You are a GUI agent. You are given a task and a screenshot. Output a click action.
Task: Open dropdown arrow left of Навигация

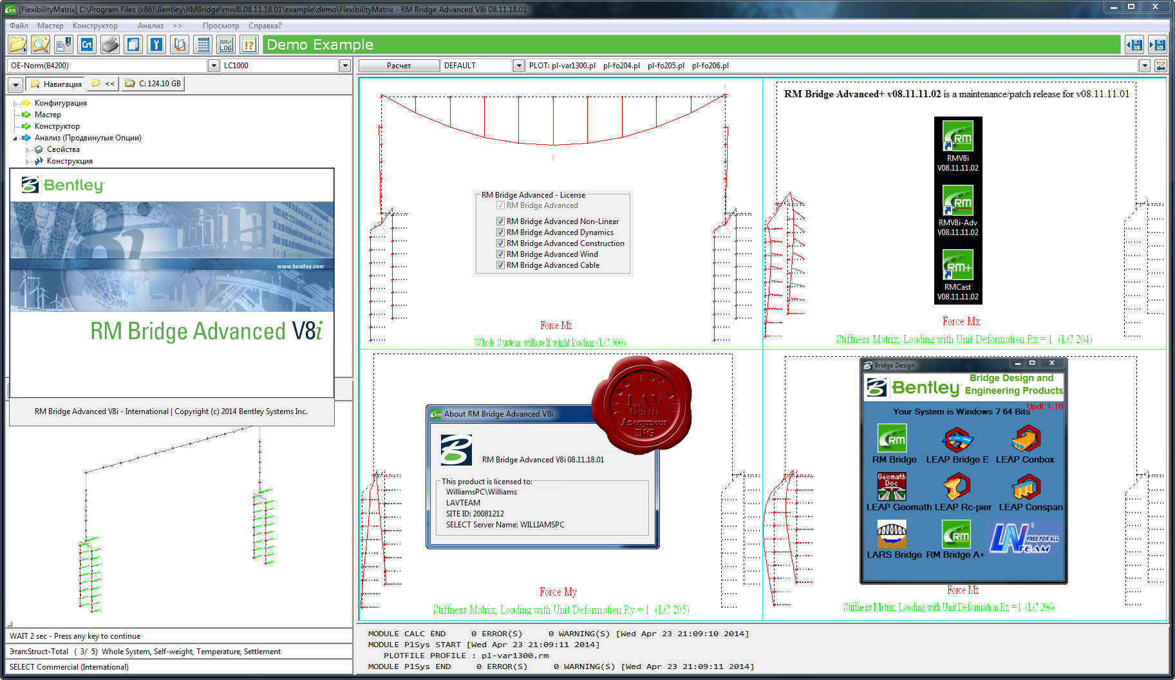(x=16, y=84)
